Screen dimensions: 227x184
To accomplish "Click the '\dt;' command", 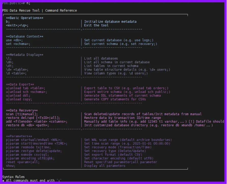I will (x=10, y=66).
